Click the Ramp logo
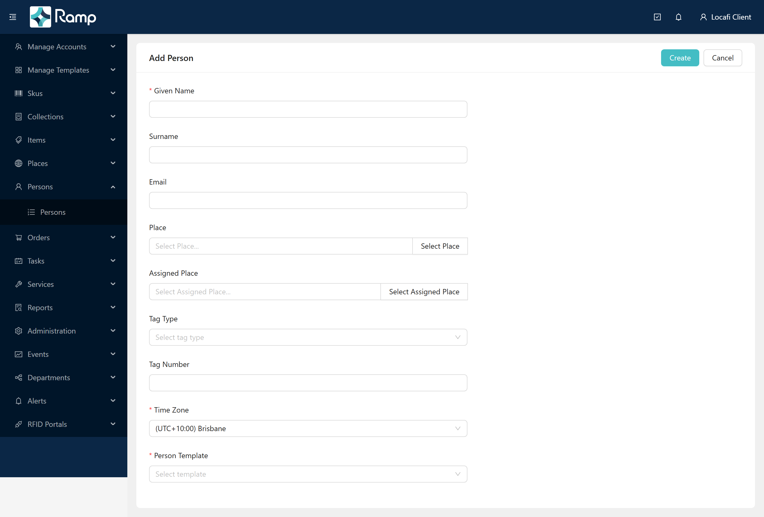 pos(63,17)
